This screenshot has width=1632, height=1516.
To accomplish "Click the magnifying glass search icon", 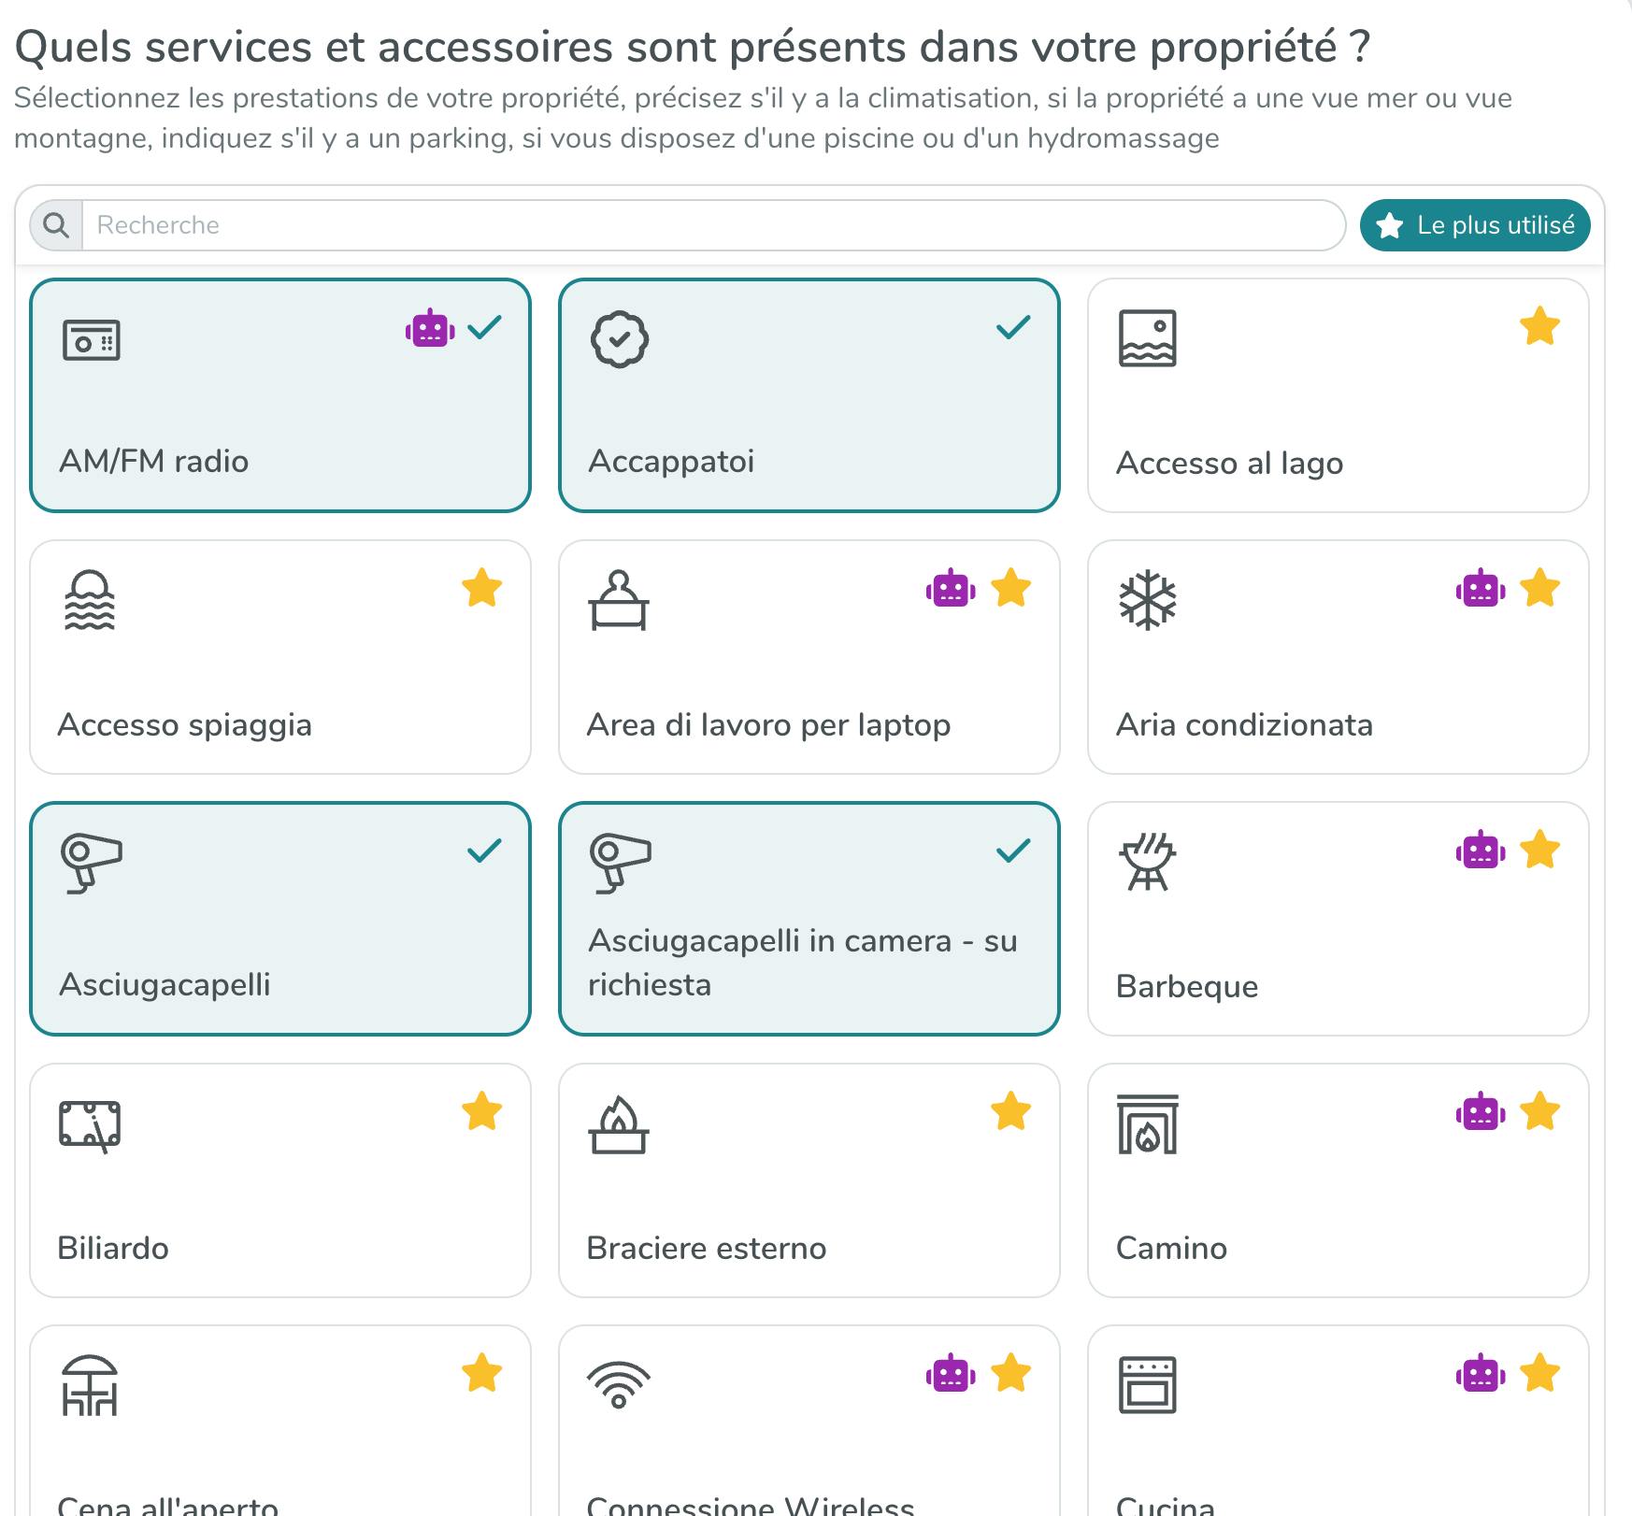I will click(56, 225).
